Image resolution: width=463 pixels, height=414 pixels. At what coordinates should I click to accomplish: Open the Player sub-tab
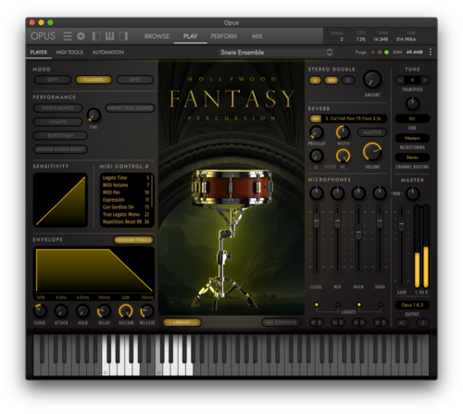click(x=39, y=52)
